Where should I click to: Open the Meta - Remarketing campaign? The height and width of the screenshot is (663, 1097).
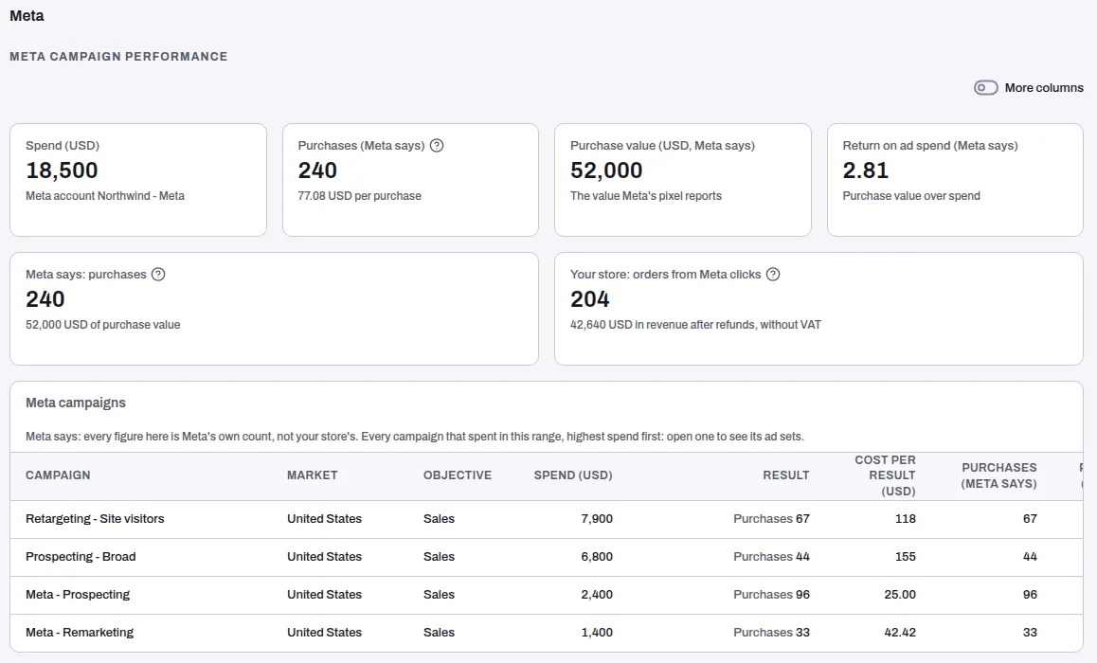coord(79,633)
